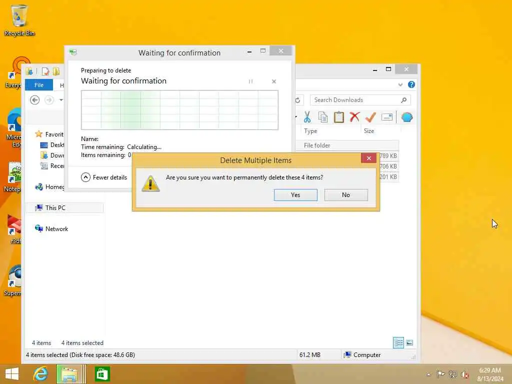This screenshot has width=512, height=384.
Task: Cancel deletion with the No button
Action: coord(346,195)
